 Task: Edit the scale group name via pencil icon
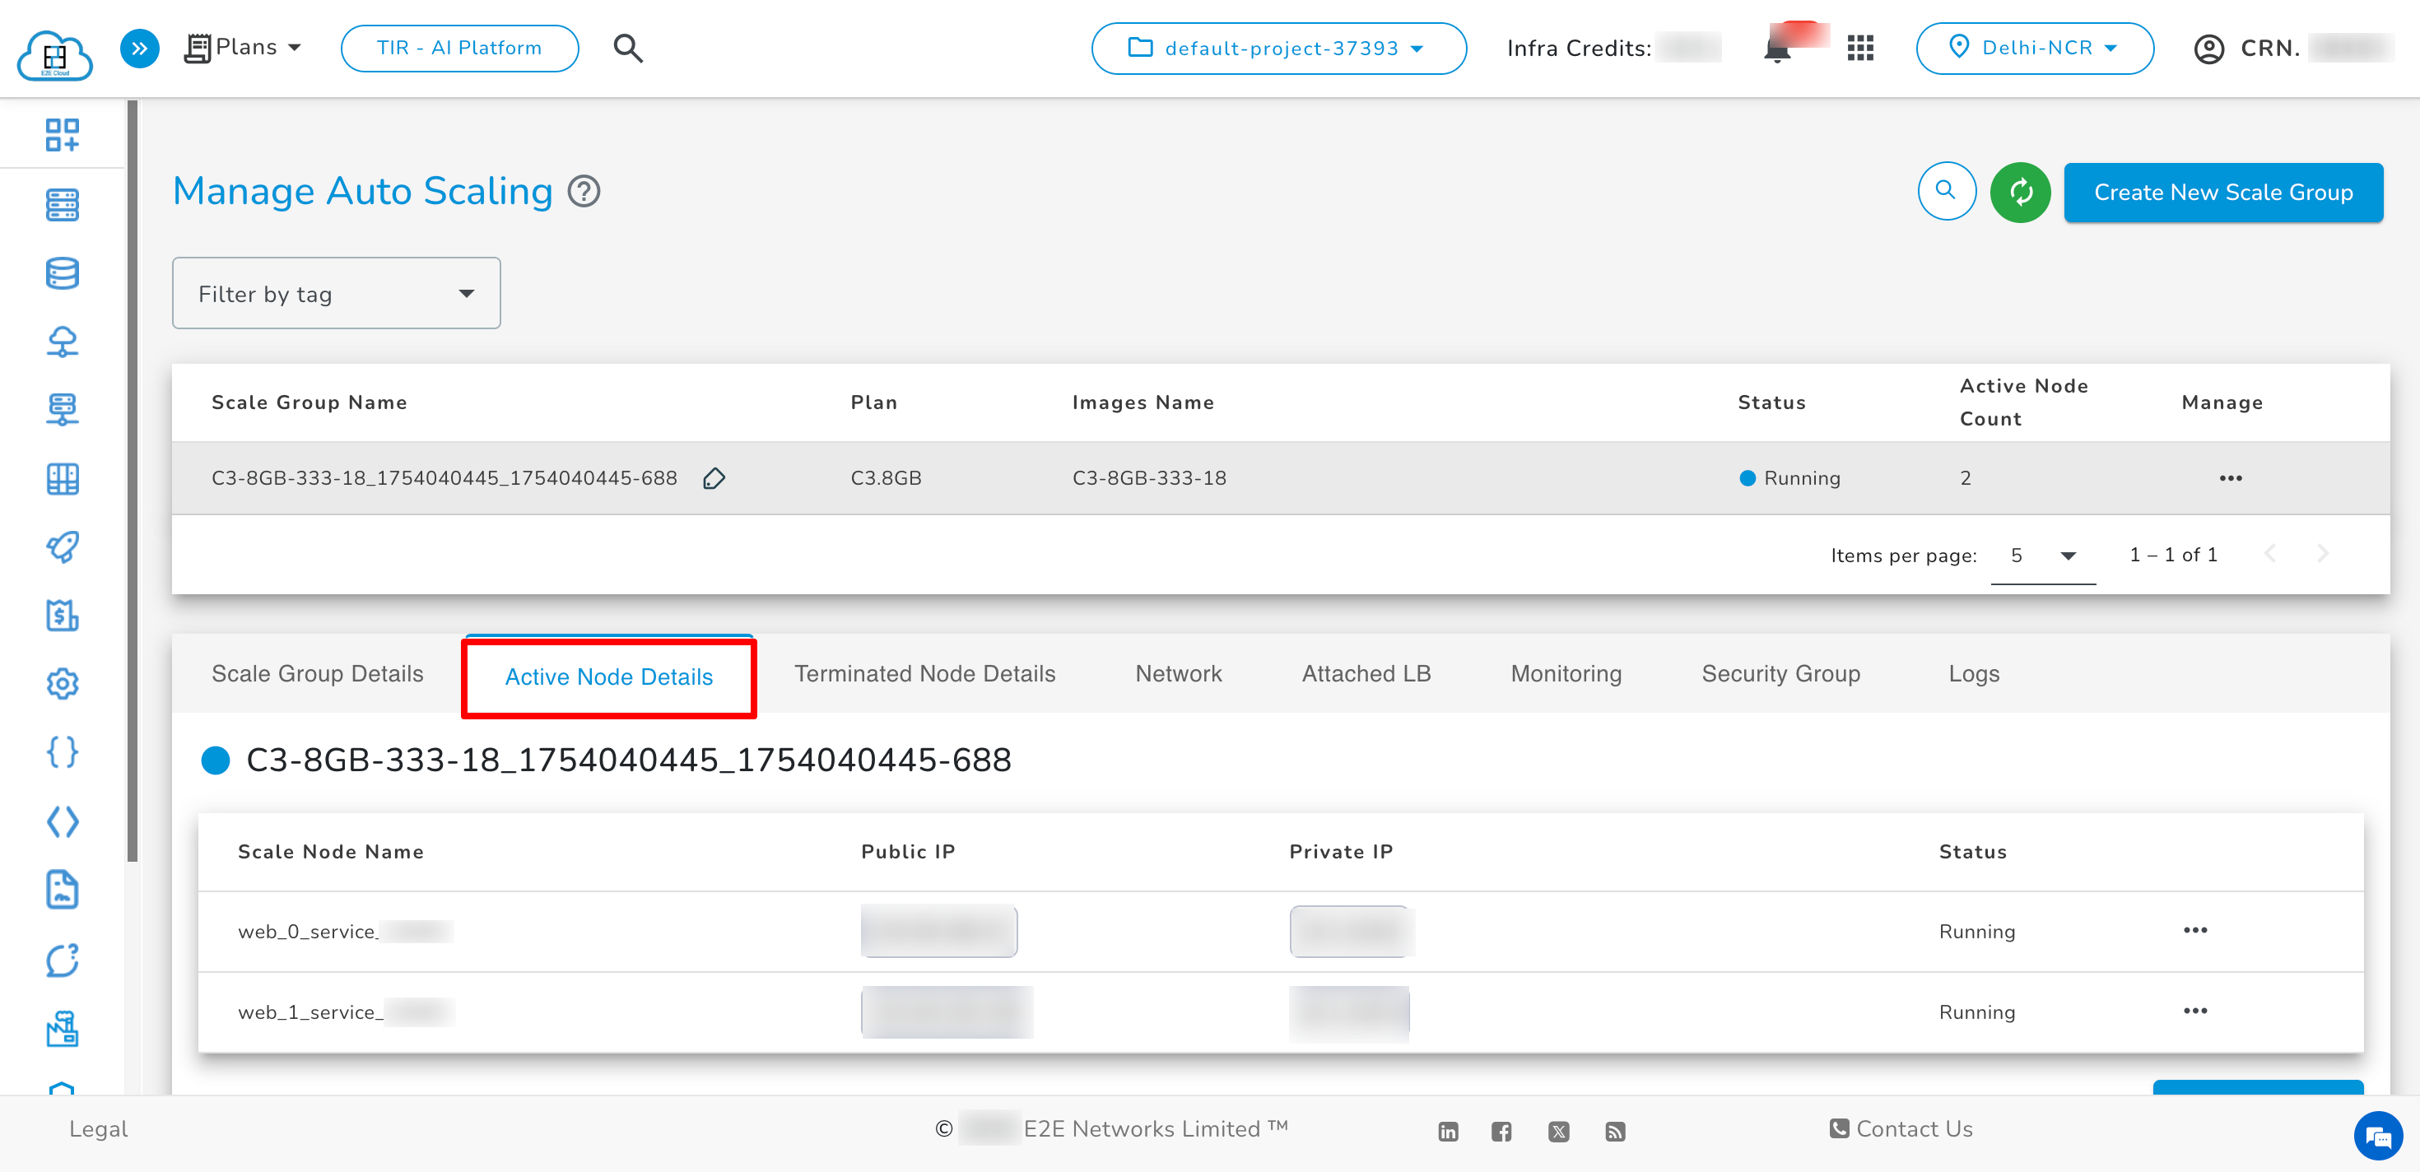pyautogui.click(x=714, y=478)
